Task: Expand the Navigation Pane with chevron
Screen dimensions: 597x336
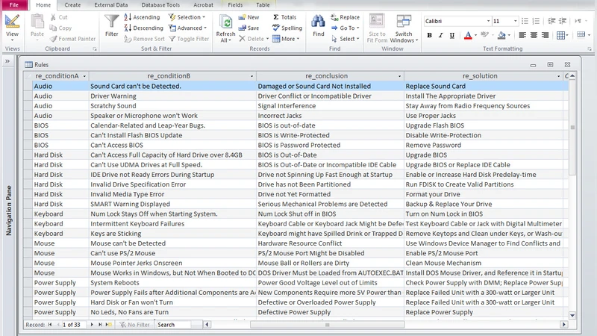Action: tap(8, 61)
